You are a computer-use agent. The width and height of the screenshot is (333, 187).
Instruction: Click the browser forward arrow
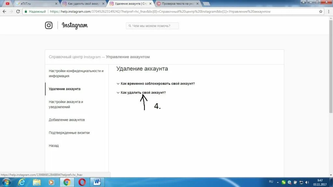tap(11, 11)
